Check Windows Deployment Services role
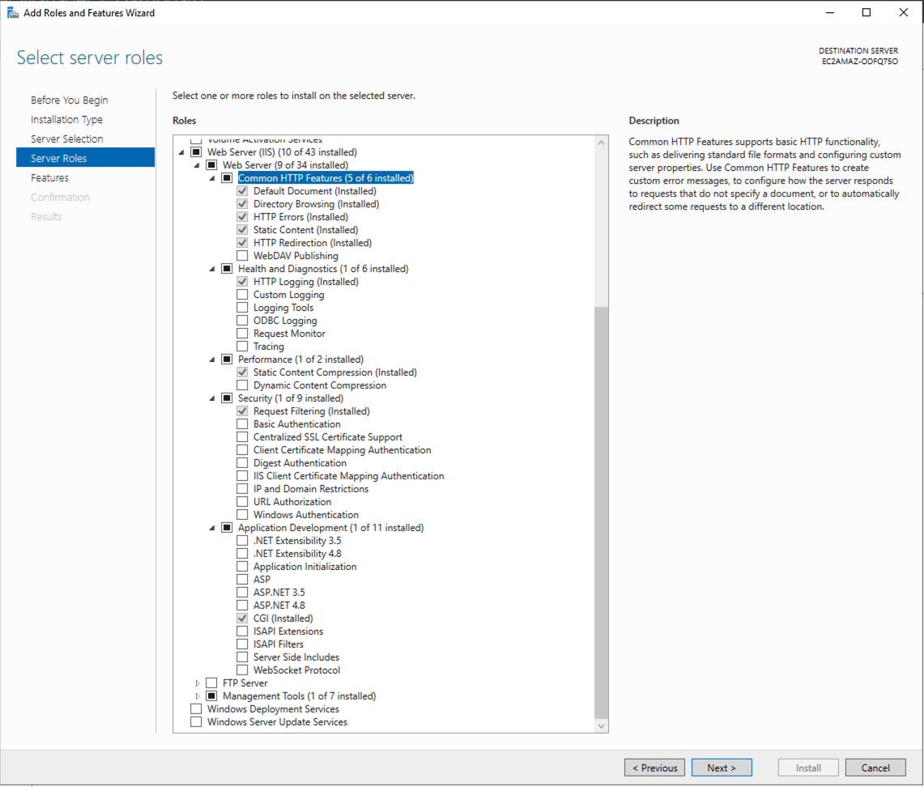Image resolution: width=924 pixels, height=787 pixels. pyautogui.click(x=195, y=708)
